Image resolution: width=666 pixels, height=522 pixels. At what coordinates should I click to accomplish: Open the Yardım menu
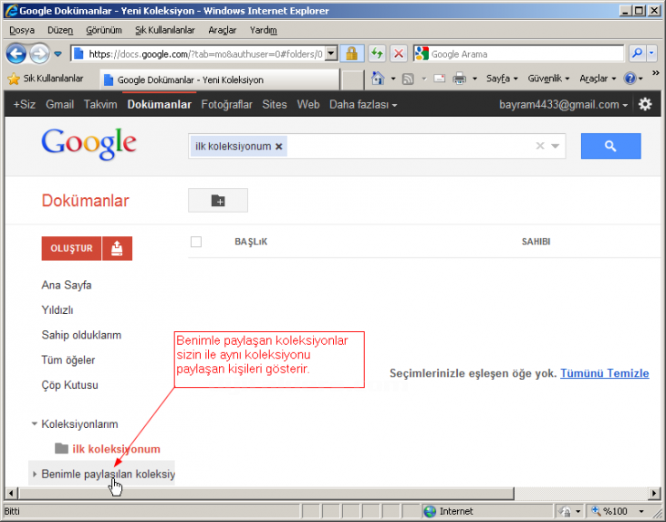pos(263,30)
